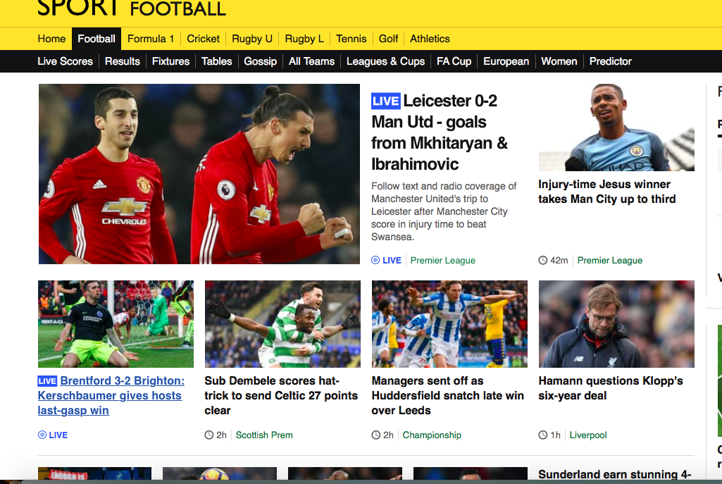This screenshot has height=484, width=722.
Task: Click the 42m timestamp
Action: coord(559,261)
